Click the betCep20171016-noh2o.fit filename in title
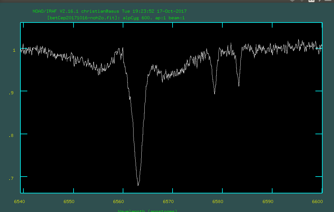The height and width of the screenshot is (212, 334). click(x=82, y=18)
